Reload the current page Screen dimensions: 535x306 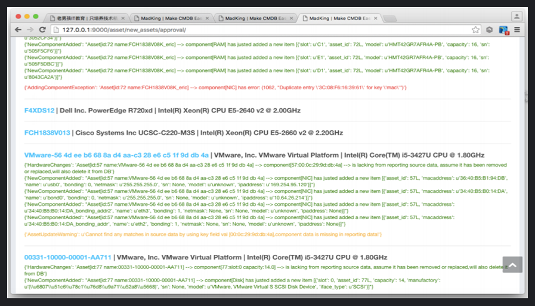(42, 30)
